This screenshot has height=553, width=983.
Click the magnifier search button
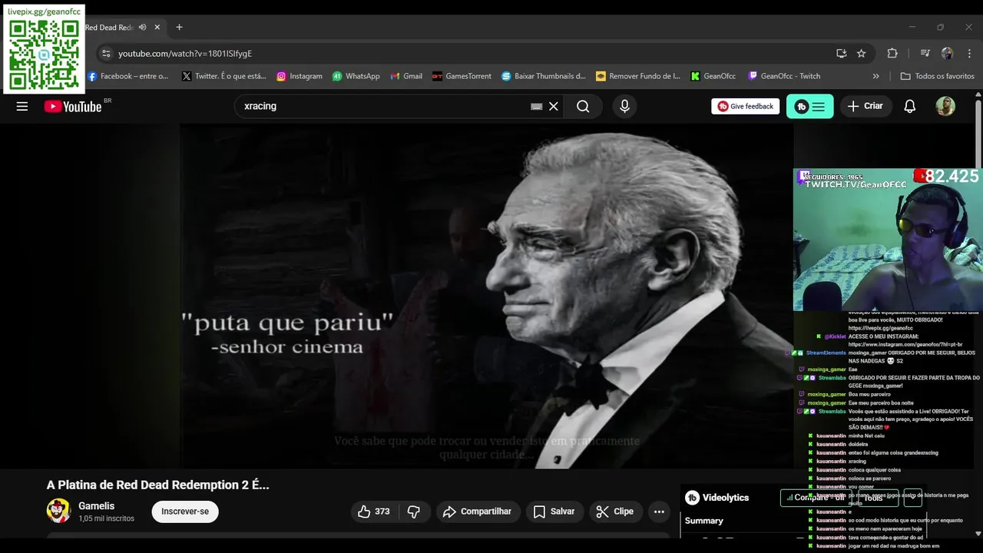pos(583,107)
